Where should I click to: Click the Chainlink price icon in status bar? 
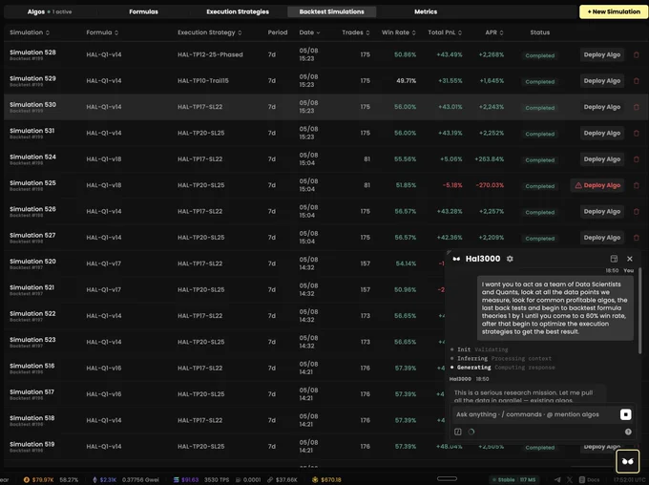click(270, 479)
